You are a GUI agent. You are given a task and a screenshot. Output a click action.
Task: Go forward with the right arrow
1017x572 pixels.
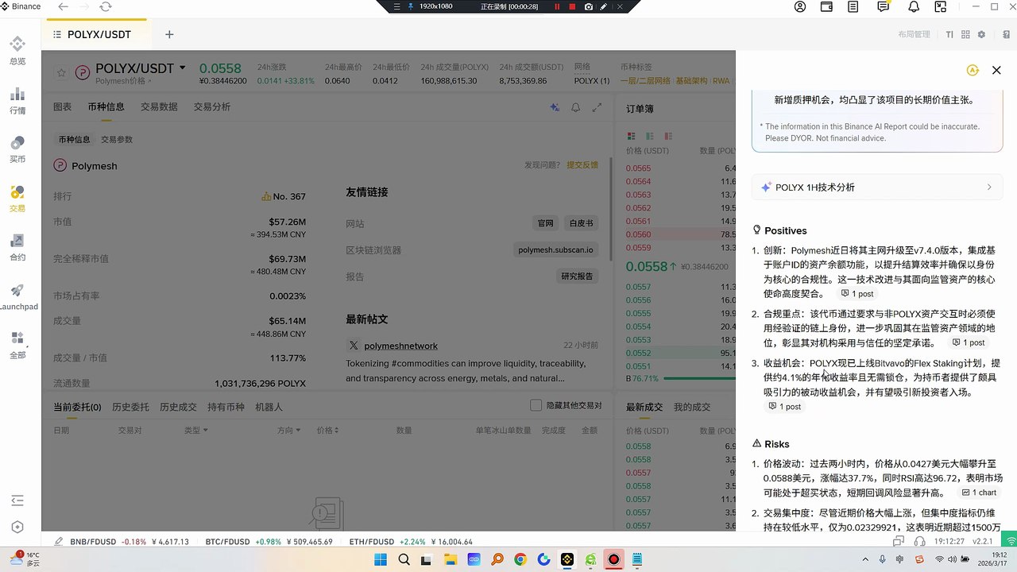(x=84, y=6)
